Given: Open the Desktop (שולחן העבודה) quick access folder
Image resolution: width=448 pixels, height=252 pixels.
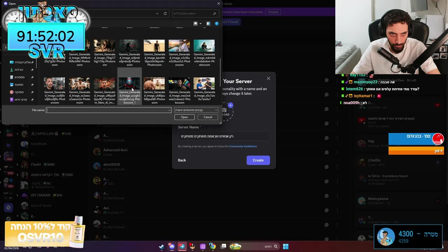Looking at the screenshot, I should click(x=21, y=62).
